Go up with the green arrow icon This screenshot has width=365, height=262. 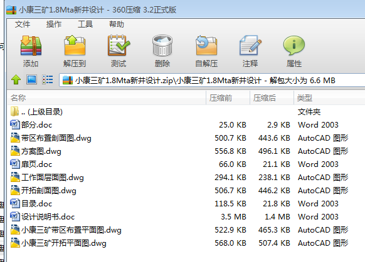[16, 80]
